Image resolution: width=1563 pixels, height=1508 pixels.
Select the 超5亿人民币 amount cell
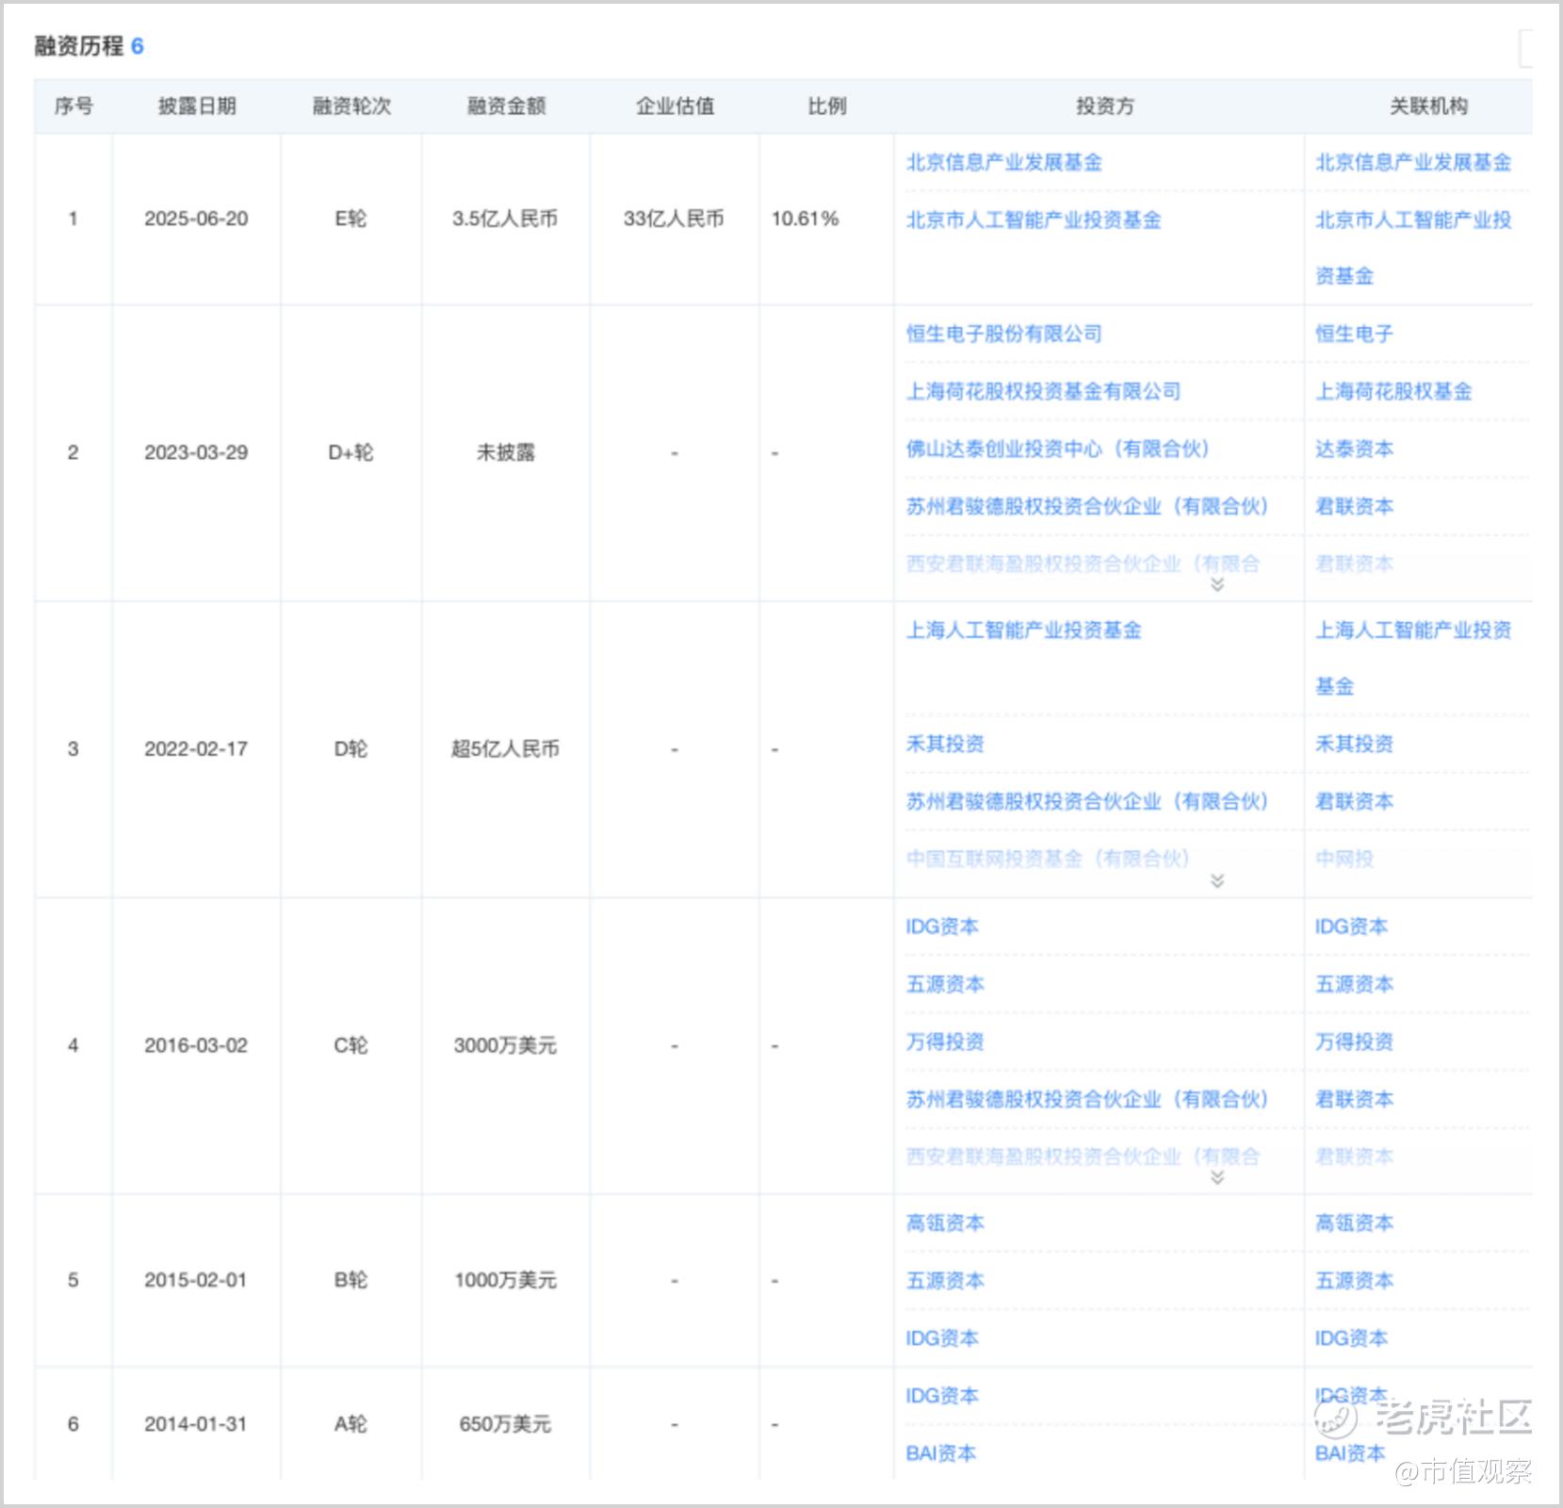point(505,749)
